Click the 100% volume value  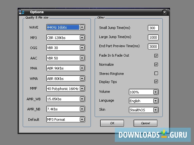coord(134,92)
